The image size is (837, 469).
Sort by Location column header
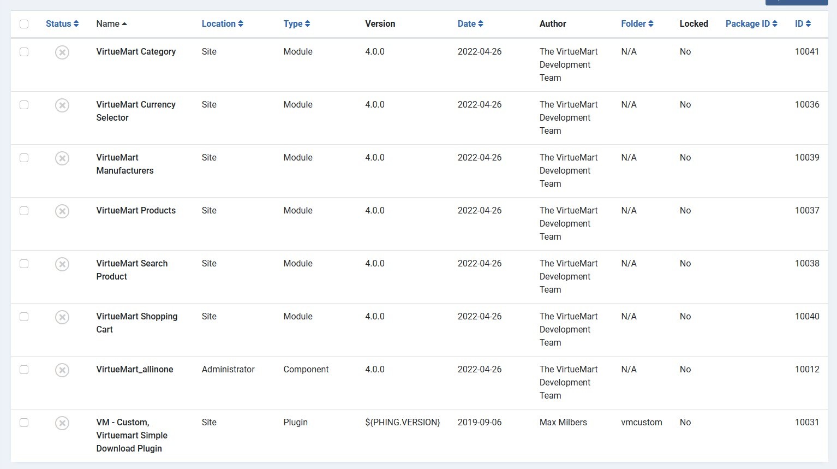point(222,24)
